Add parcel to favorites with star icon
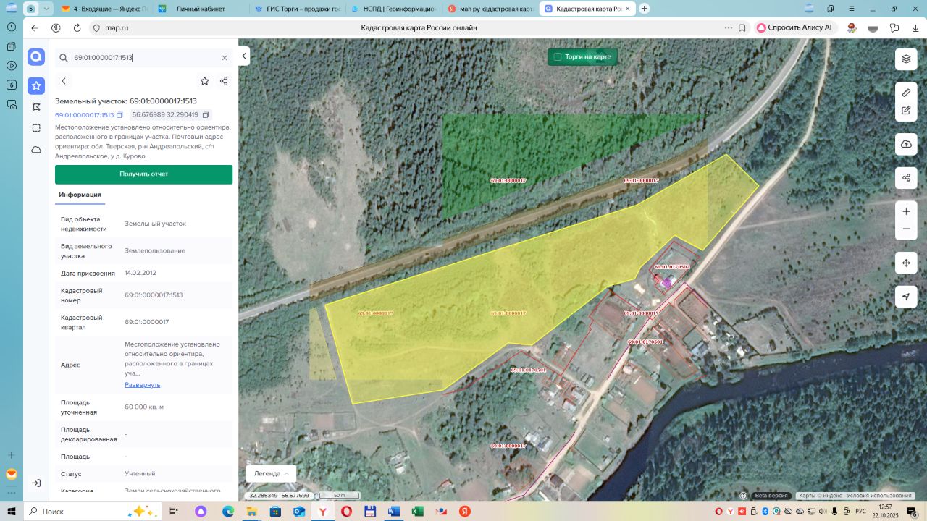Screen dimensions: 927x521 click(x=205, y=81)
